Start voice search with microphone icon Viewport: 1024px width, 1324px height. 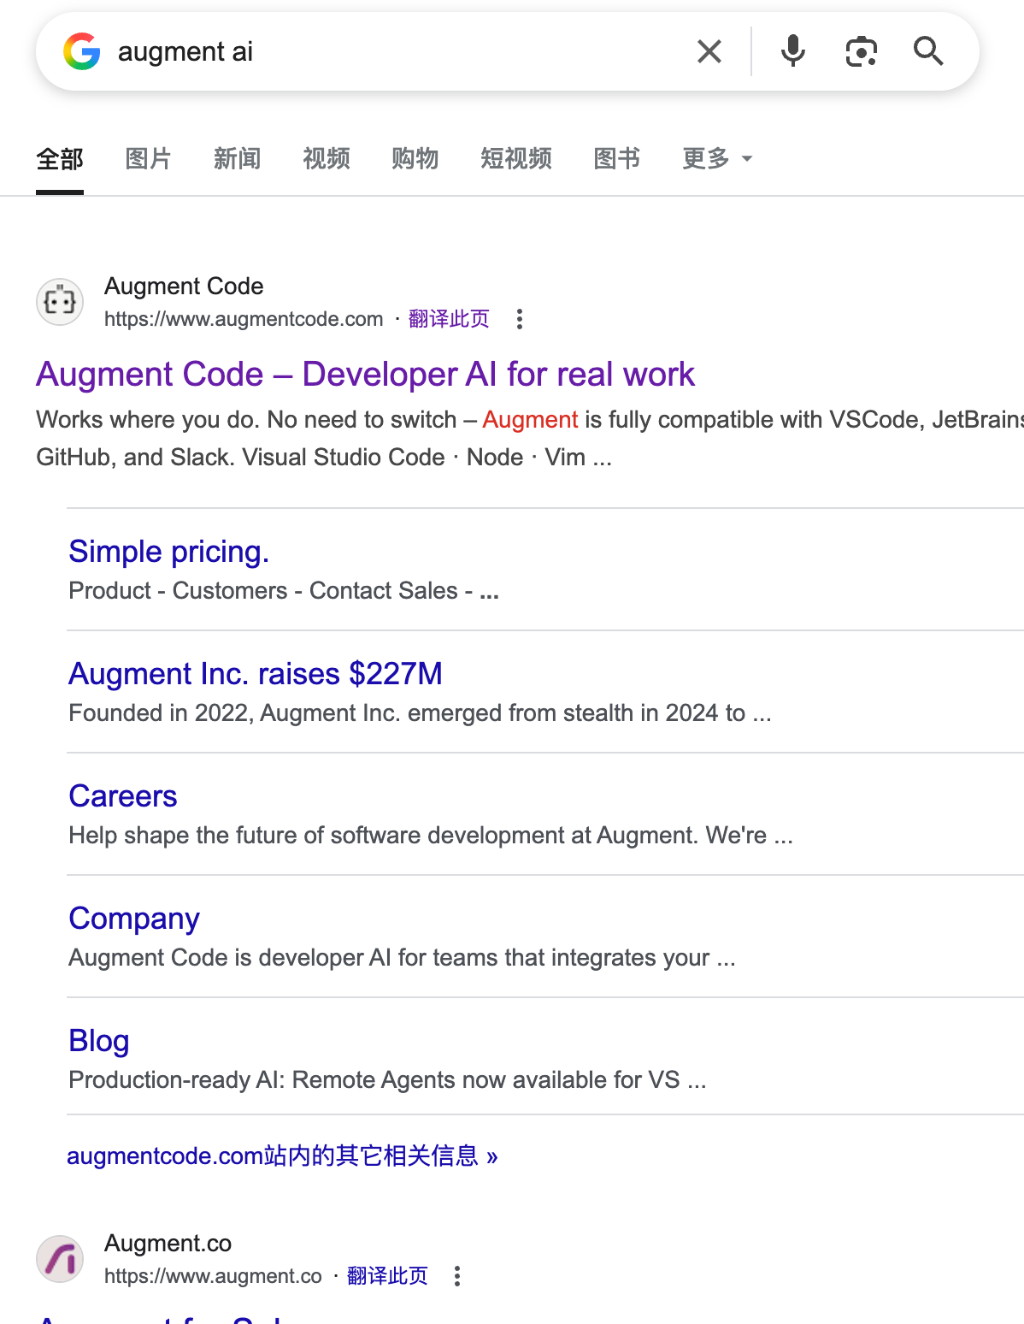(x=793, y=51)
